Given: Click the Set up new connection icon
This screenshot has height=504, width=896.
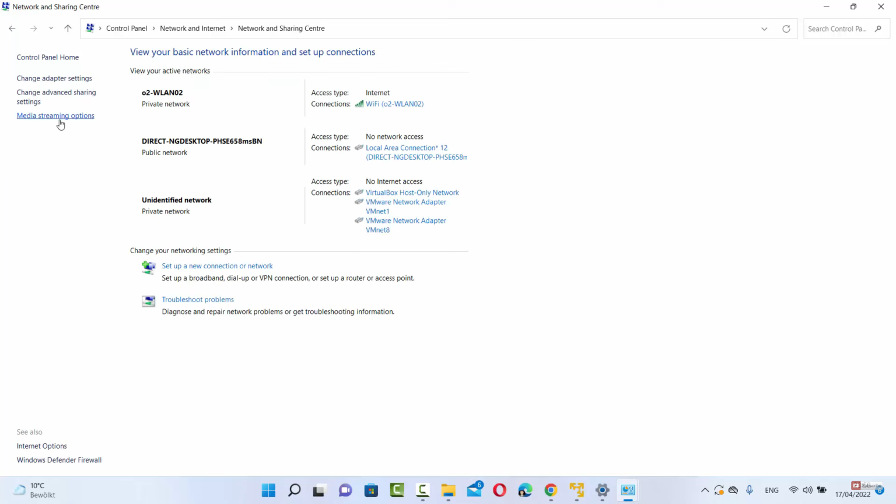Looking at the screenshot, I should click(148, 267).
